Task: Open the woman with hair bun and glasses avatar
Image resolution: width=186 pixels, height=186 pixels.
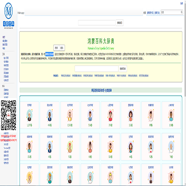Action: point(90,147)
